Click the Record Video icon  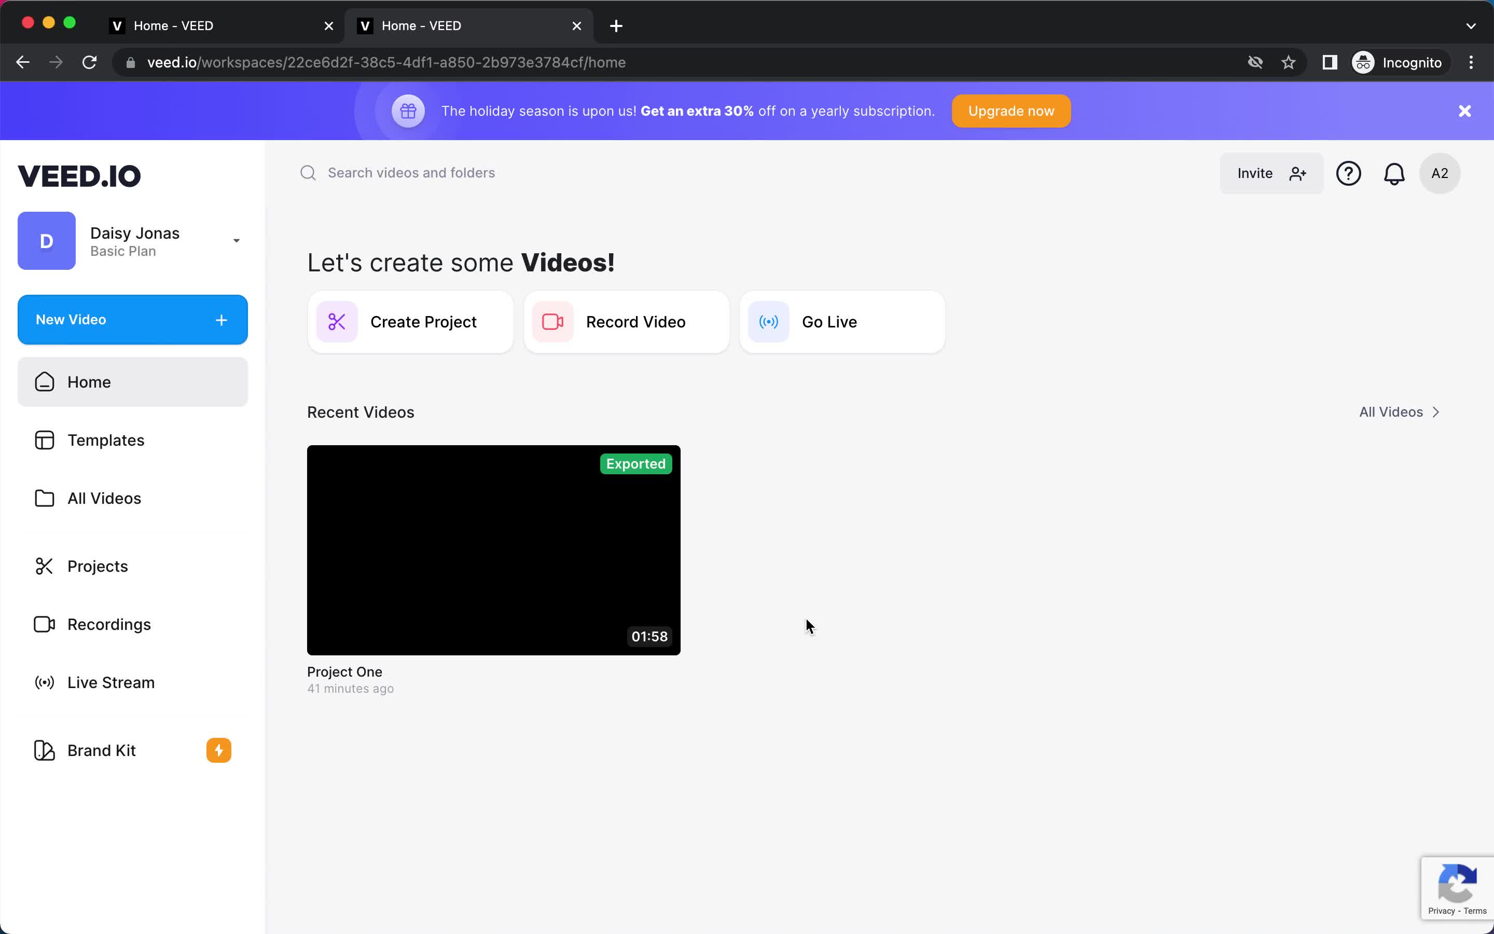pyautogui.click(x=552, y=322)
